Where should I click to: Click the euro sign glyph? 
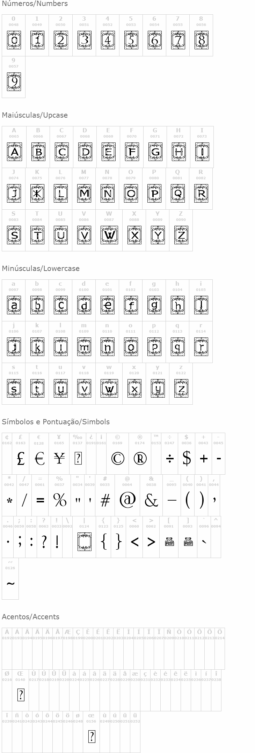pos(40,458)
